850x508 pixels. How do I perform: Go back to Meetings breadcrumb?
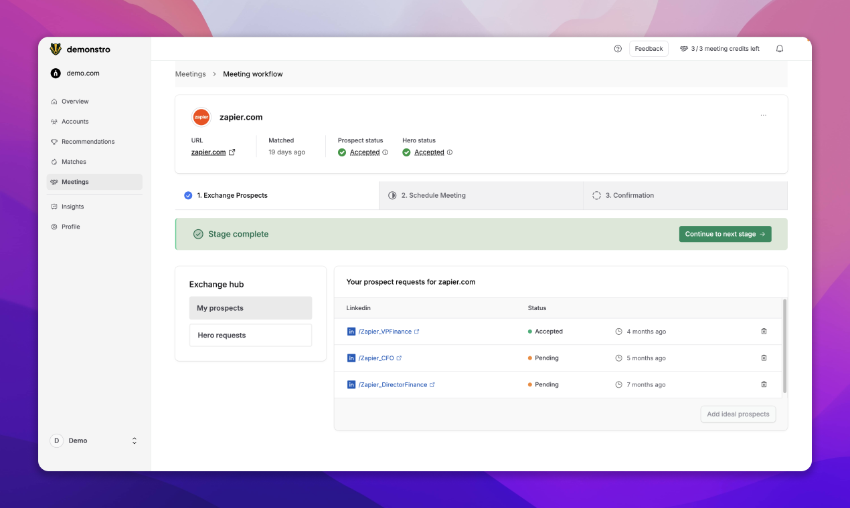tap(191, 74)
